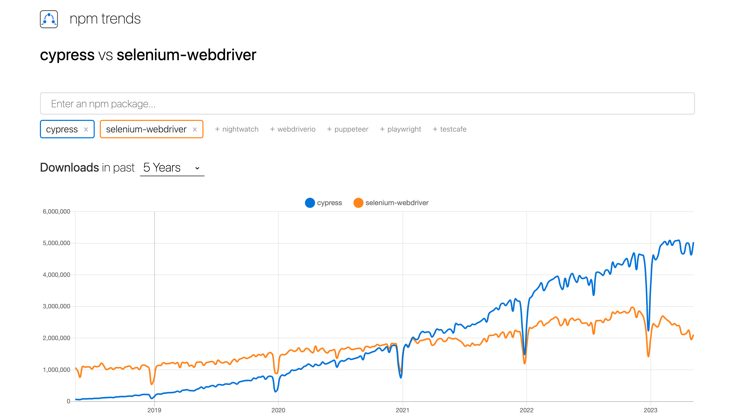
Task: Add puppeteer to the comparison
Action: tap(348, 129)
